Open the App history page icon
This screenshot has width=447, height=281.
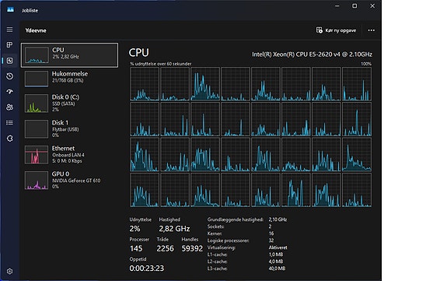[x=9, y=76]
